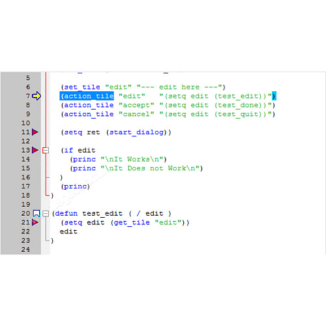Click the yellow execution arrow on line 7

pos(37,96)
